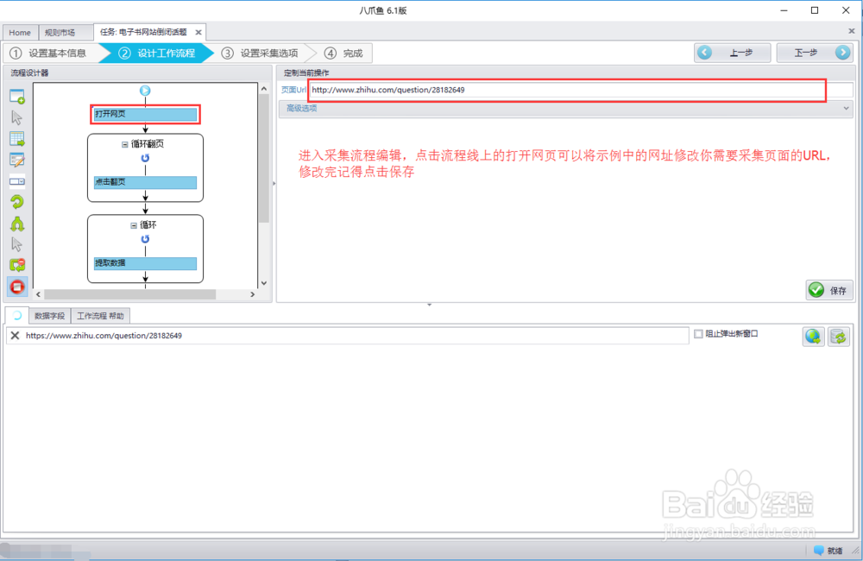This screenshot has width=863, height=561.
Task: Go to step 3 设置采集选项
Action: pyautogui.click(x=260, y=53)
